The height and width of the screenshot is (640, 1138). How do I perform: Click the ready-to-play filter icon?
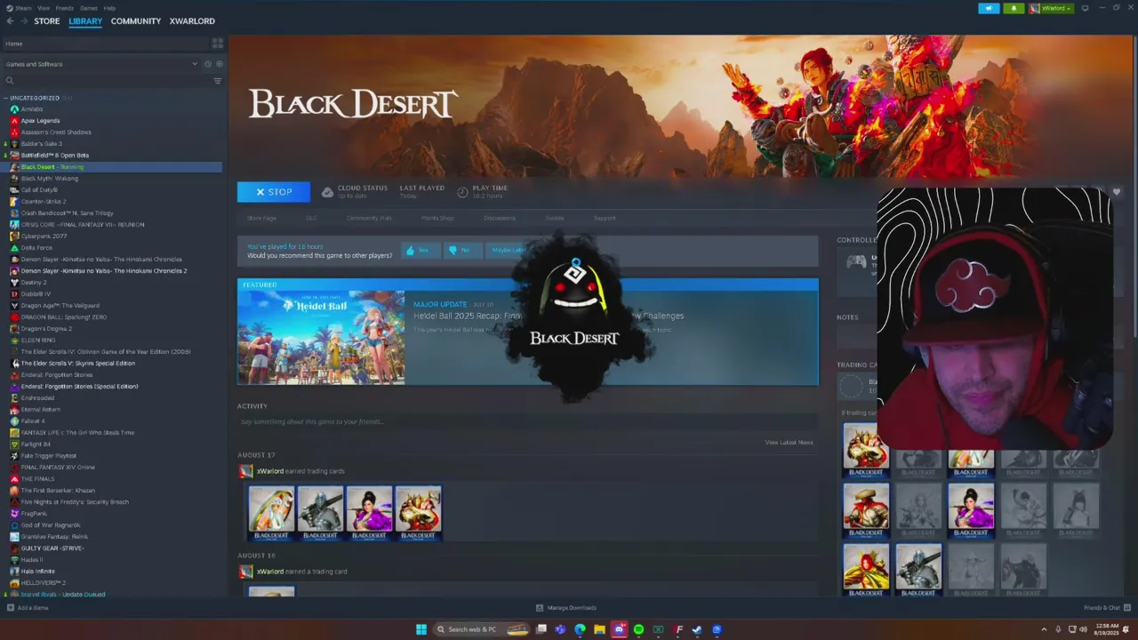(x=219, y=64)
